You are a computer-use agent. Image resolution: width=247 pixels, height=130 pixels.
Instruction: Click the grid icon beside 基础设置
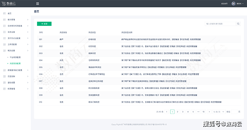(4, 83)
